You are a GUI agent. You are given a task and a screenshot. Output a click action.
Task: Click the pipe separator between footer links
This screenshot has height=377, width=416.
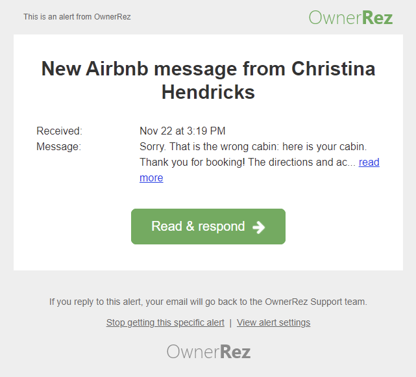pos(230,322)
